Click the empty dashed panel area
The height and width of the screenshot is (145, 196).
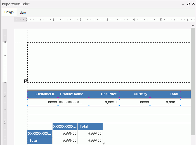[109, 62]
